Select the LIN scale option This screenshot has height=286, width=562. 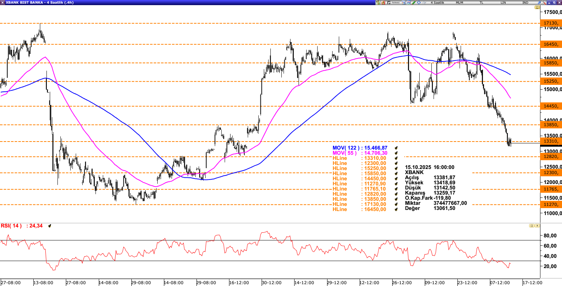click(x=503, y=3)
